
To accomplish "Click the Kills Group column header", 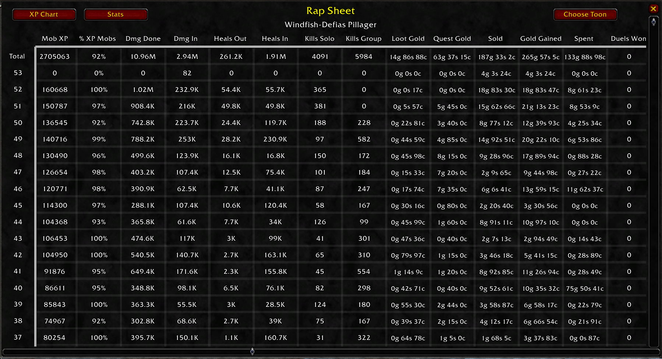I will click(363, 39).
